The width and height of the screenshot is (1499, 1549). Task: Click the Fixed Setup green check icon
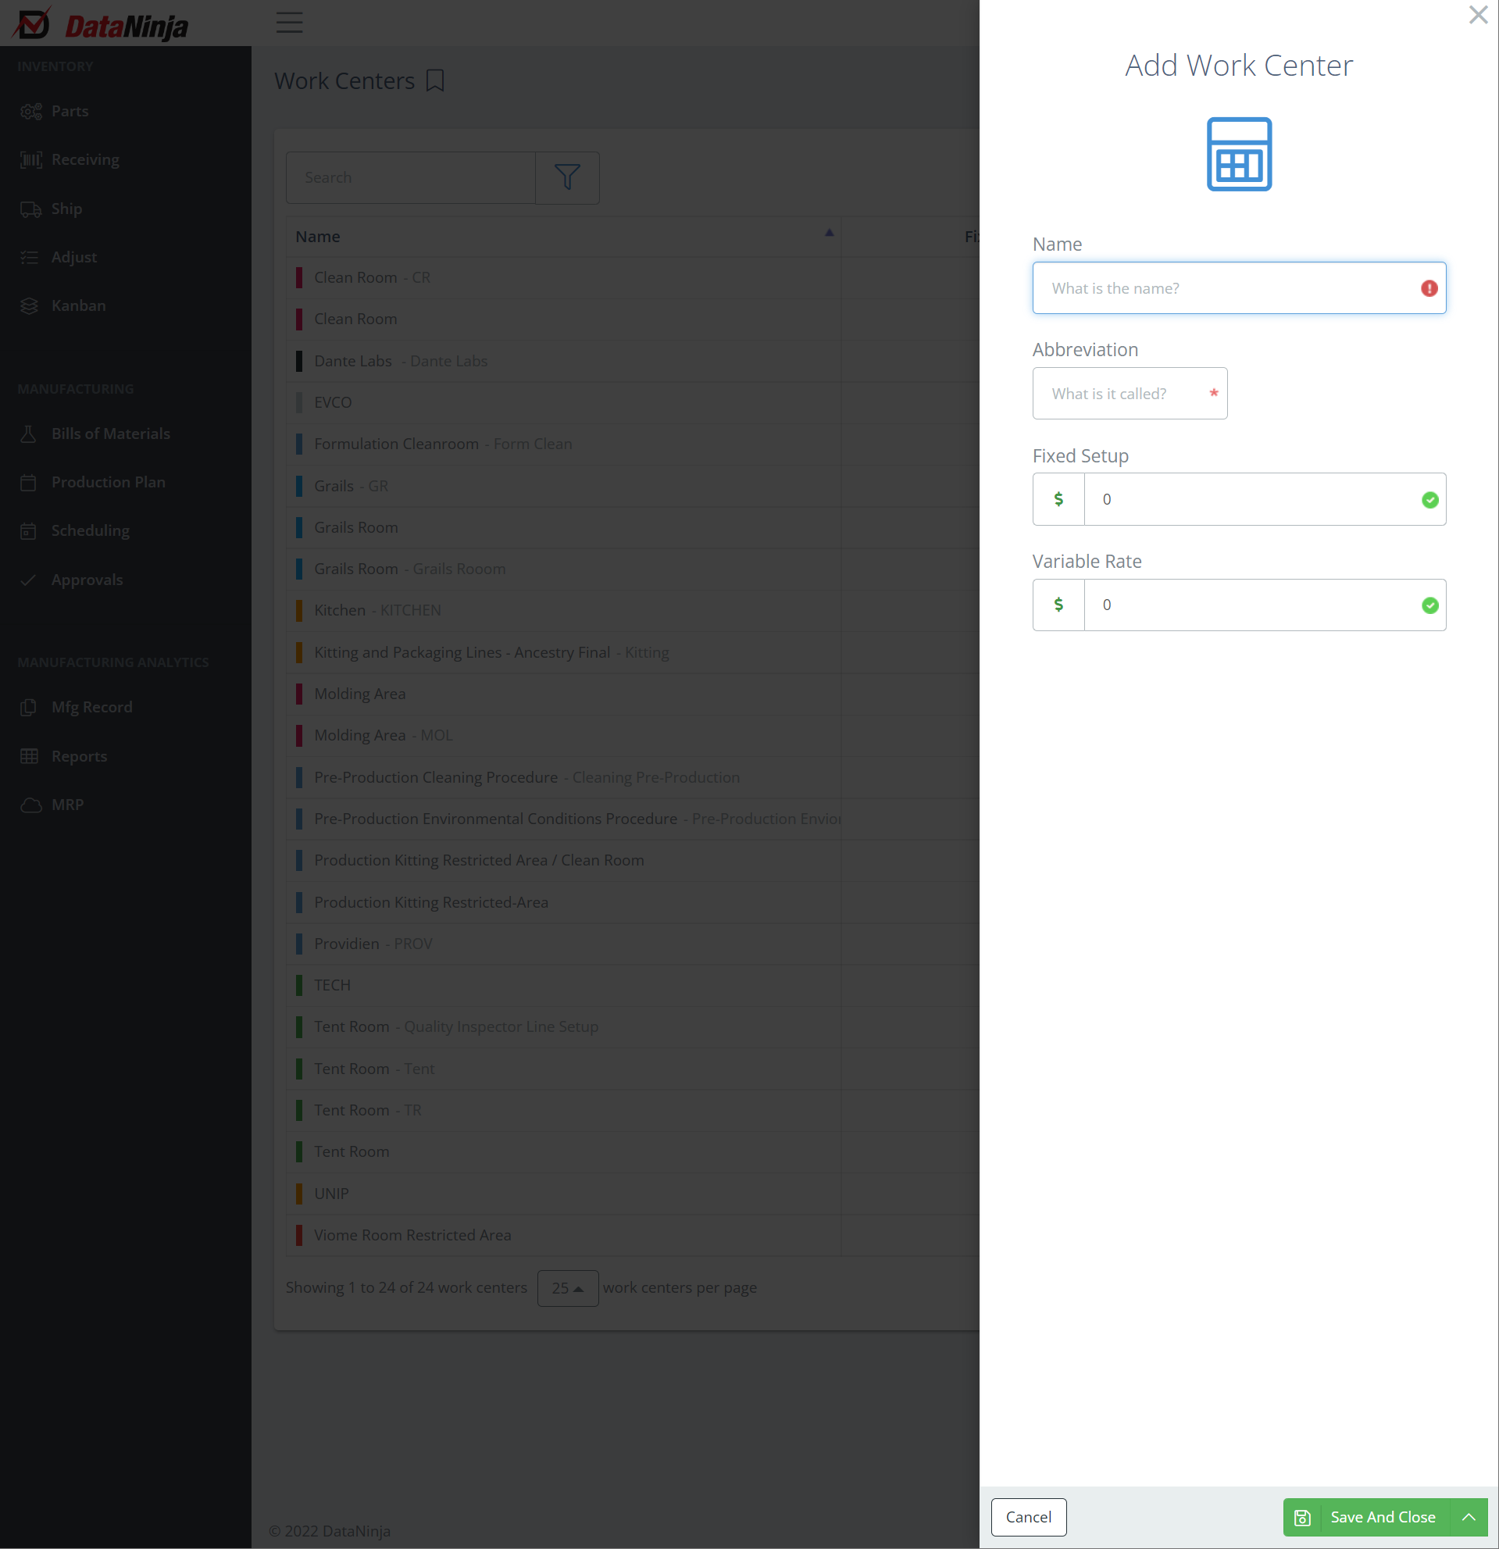click(x=1429, y=499)
